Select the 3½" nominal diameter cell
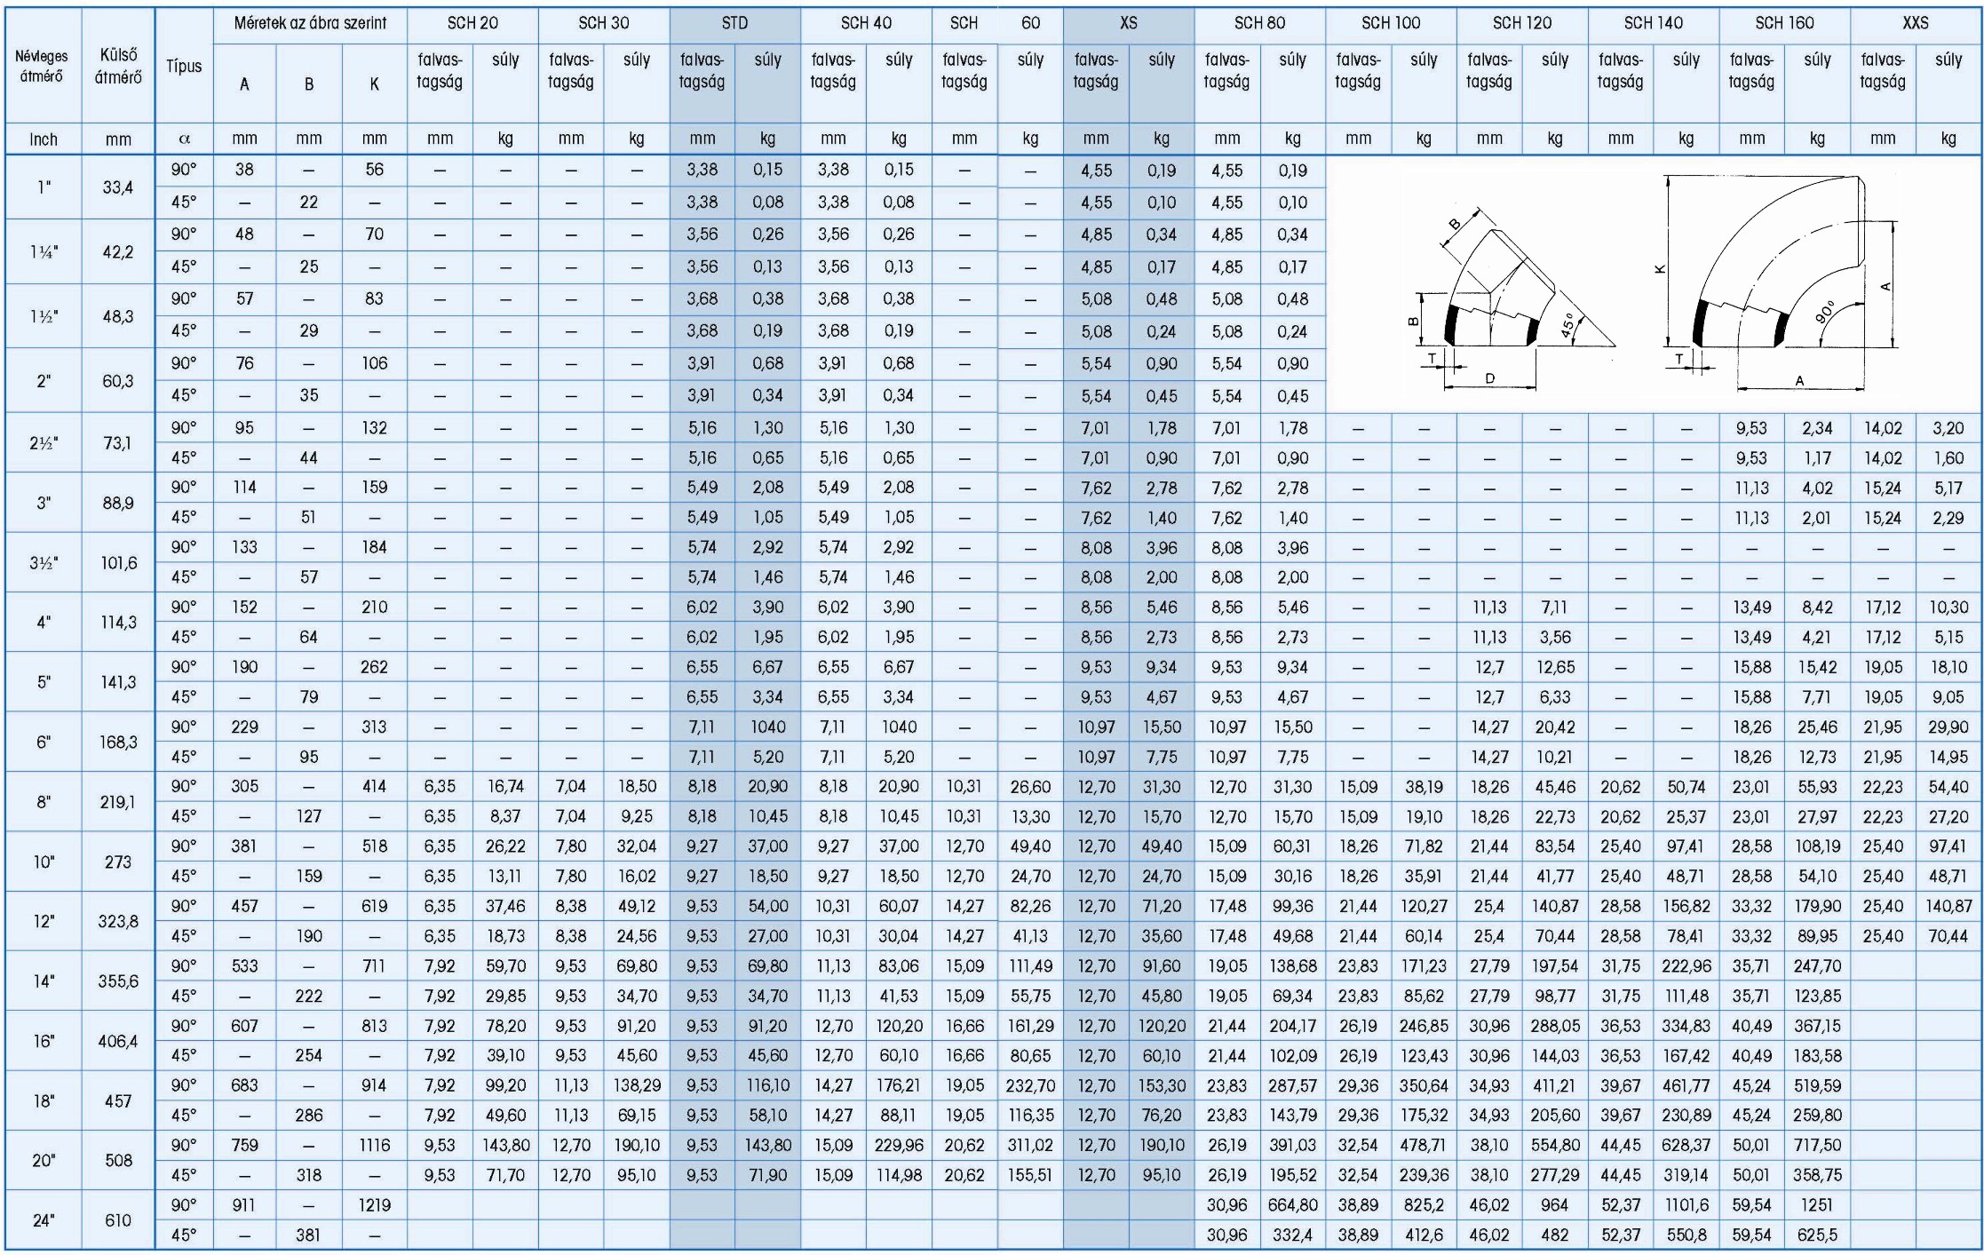This screenshot has height=1255, width=1984. coord(43,562)
